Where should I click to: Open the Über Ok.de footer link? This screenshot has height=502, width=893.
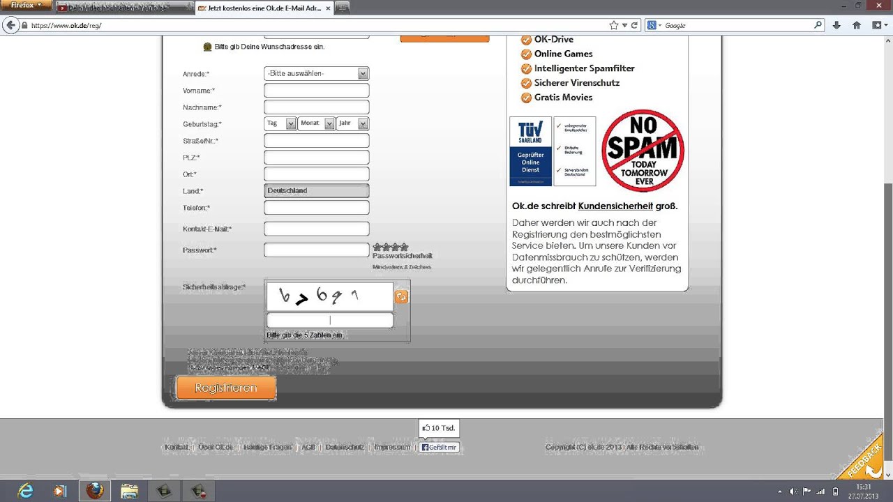[x=216, y=447]
